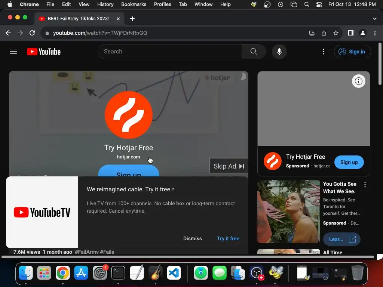This screenshot has height=287, width=383.
Task: Click Sign in button
Action: click(x=352, y=52)
